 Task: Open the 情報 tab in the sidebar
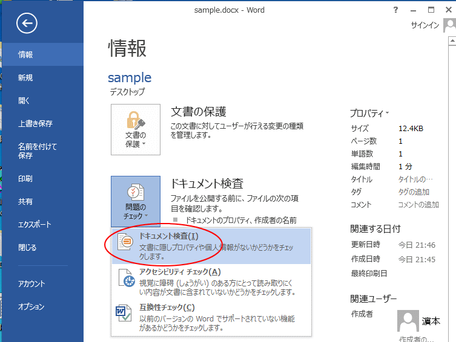43,54
